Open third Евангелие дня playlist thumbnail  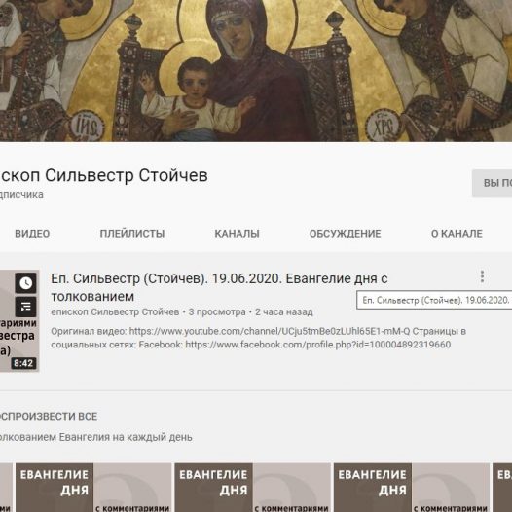412,488
